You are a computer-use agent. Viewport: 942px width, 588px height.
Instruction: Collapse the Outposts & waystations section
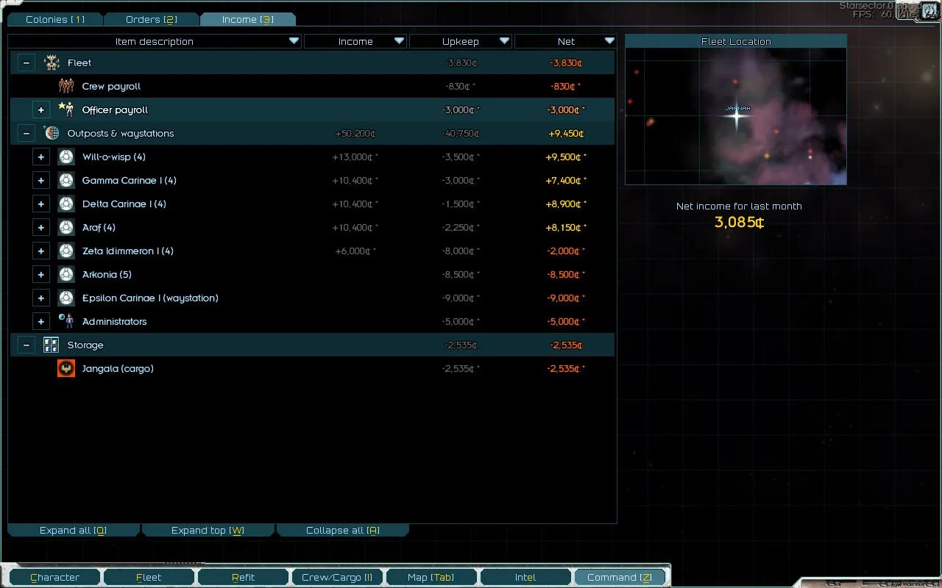[x=26, y=133]
